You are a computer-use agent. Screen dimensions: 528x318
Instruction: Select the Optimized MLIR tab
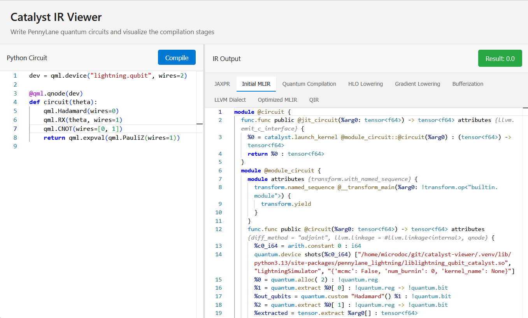277,100
